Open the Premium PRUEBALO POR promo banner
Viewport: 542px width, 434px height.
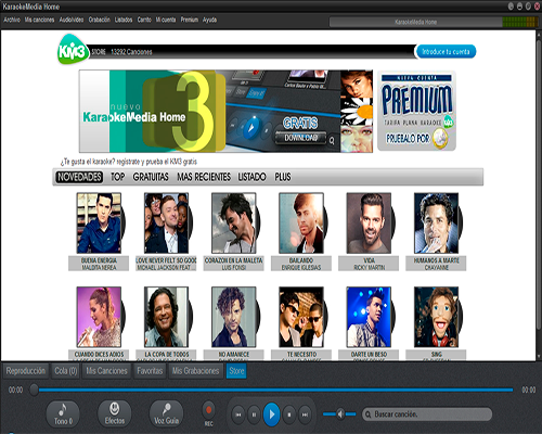417,111
